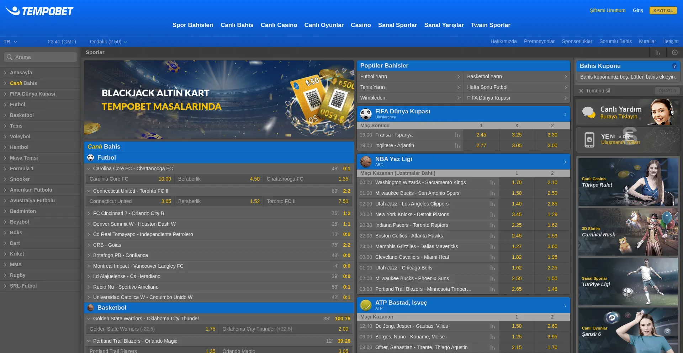Screen dimensions: 683x353
Task: Open stats for Memphis Grizzlies - Dallas Mavericks
Action: click(493, 247)
